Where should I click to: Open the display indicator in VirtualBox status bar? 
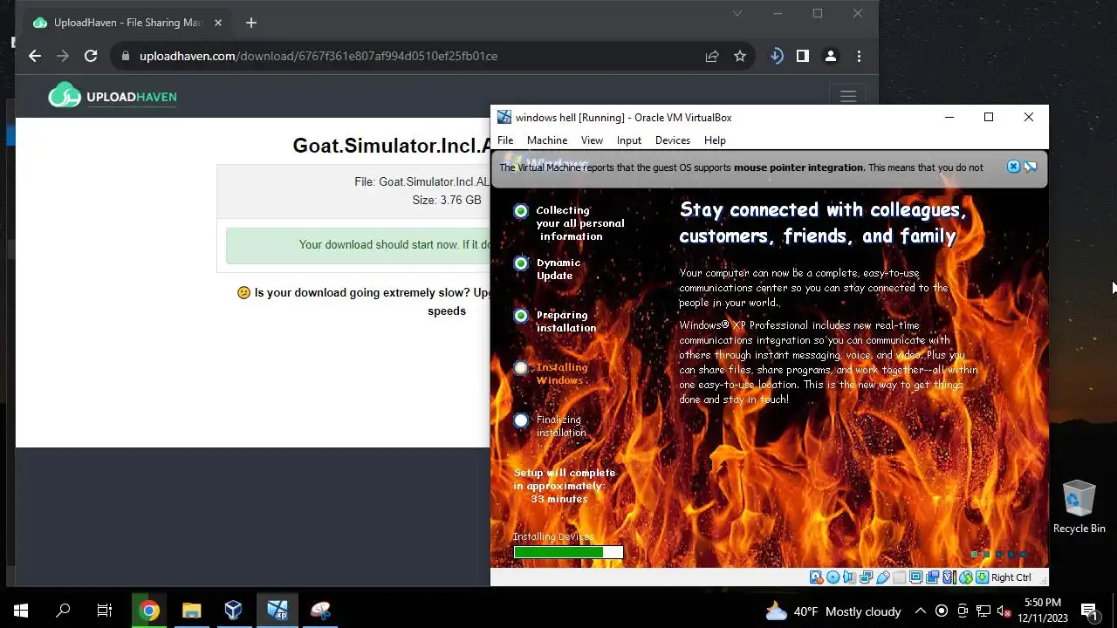coord(915,577)
